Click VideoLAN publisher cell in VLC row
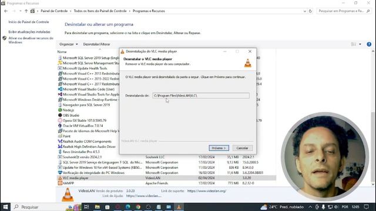Viewport: 376px width, 211px height. 153,178
